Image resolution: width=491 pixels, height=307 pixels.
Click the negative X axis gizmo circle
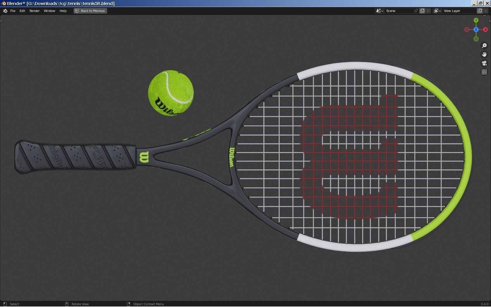[467, 30]
